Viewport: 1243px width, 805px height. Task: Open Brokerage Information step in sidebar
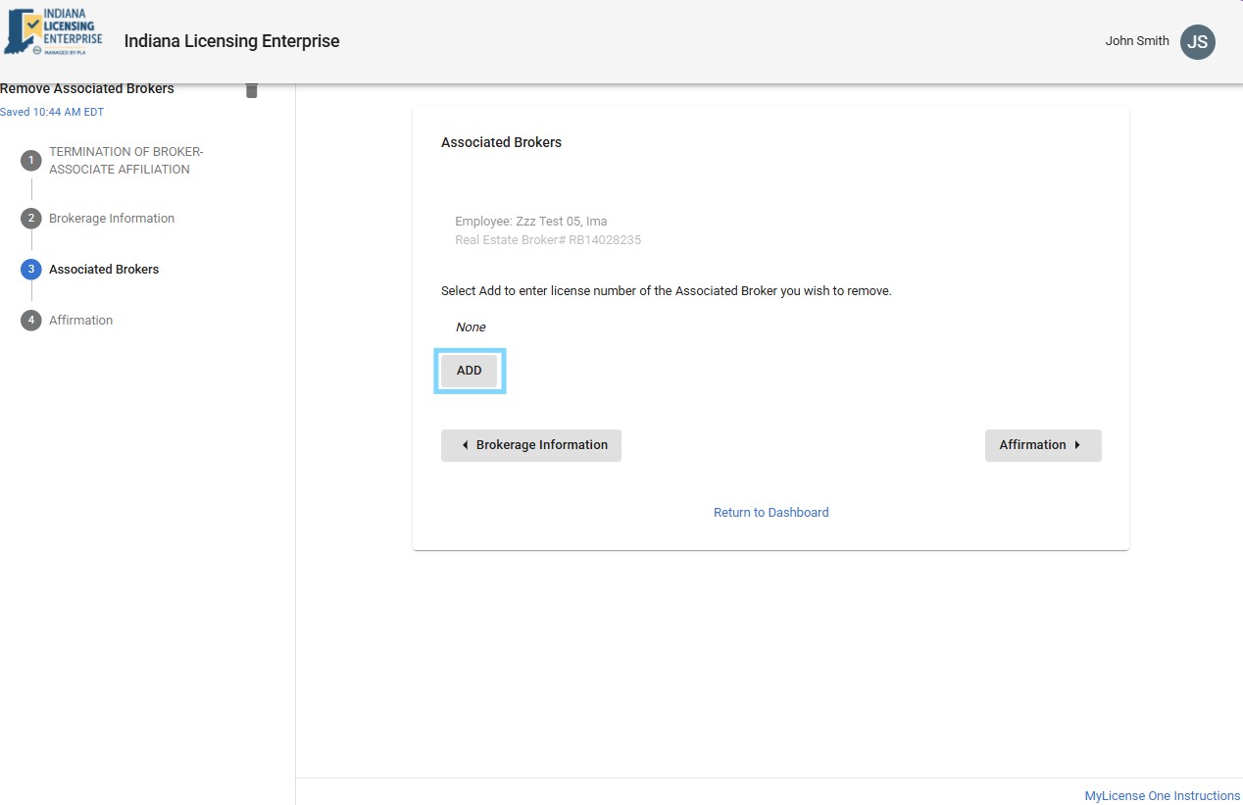[x=112, y=219]
